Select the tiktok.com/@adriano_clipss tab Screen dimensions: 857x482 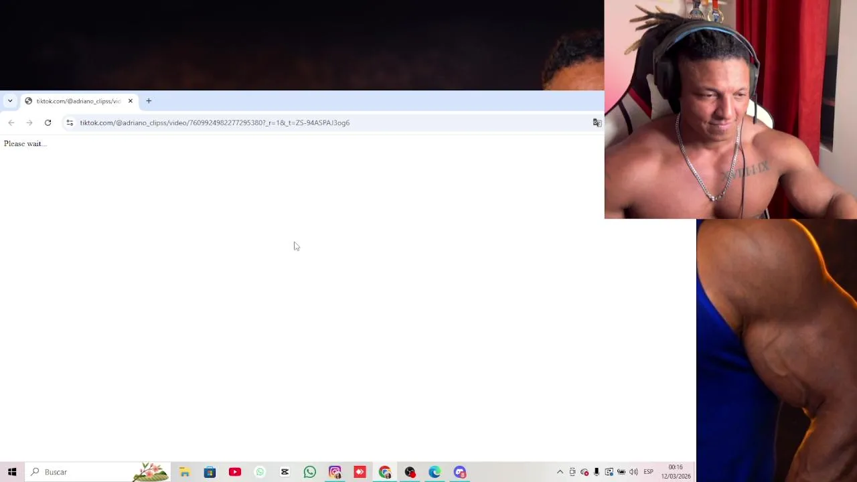tap(78, 101)
